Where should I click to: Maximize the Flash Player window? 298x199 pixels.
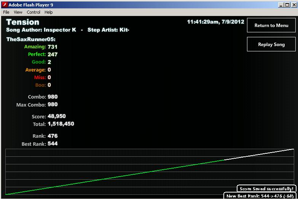point(287,5)
